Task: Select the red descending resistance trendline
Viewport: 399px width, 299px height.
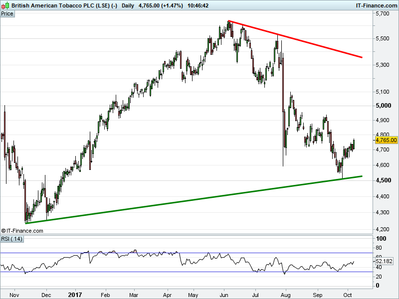Action: coord(295,39)
